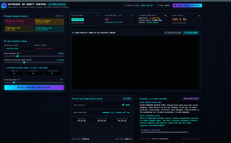Click the Collision Prob card cross icon

[132, 15]
